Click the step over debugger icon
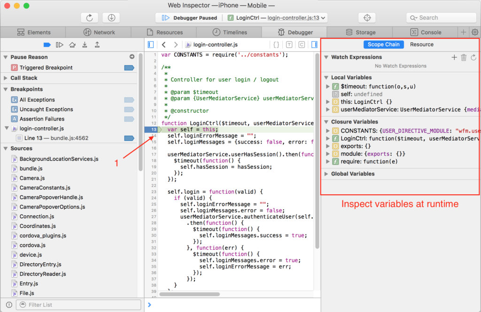The width and height of the screenshot is (481, 312). (x=72, y=45)
